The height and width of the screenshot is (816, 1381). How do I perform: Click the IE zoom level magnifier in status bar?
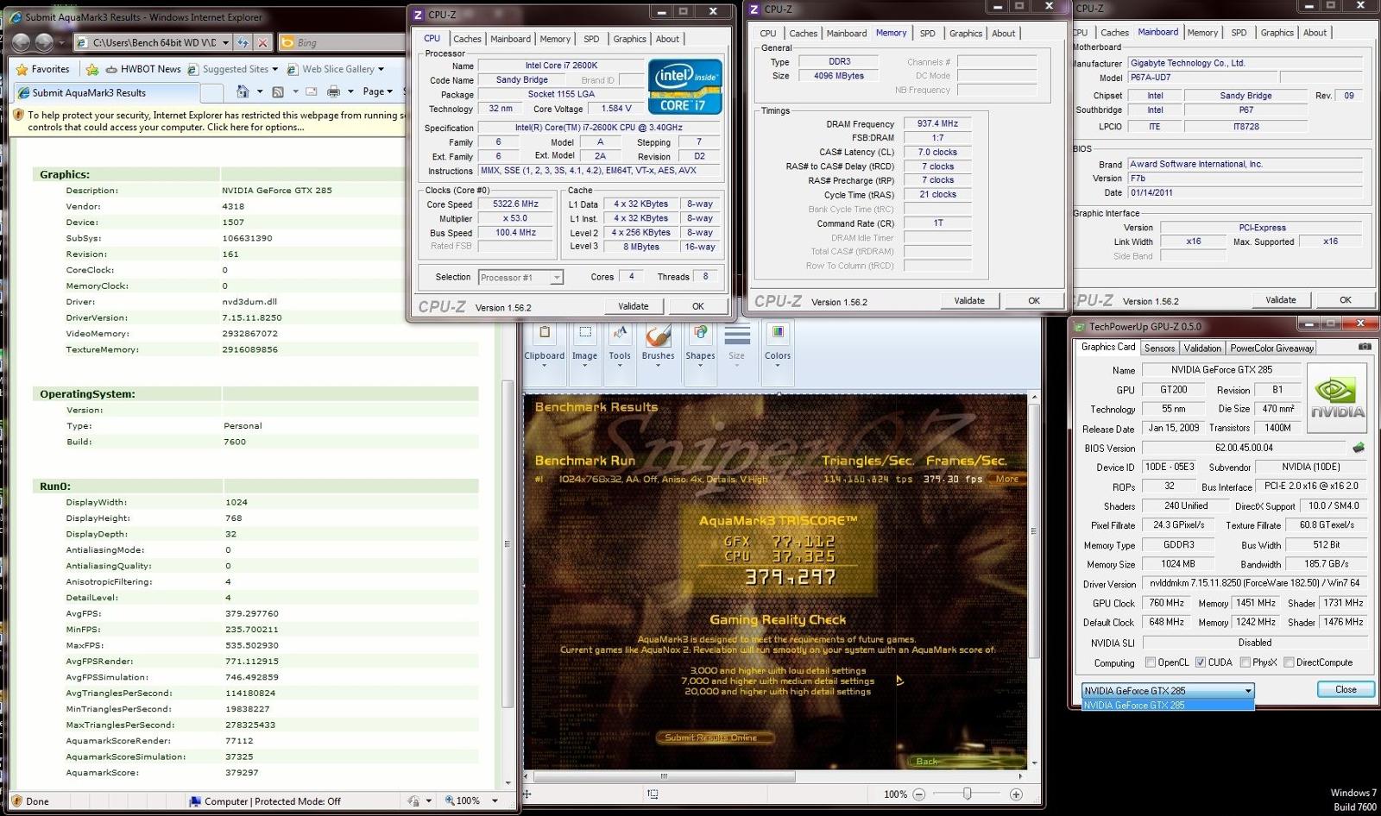pyautogui.click(x=450, y=800)
